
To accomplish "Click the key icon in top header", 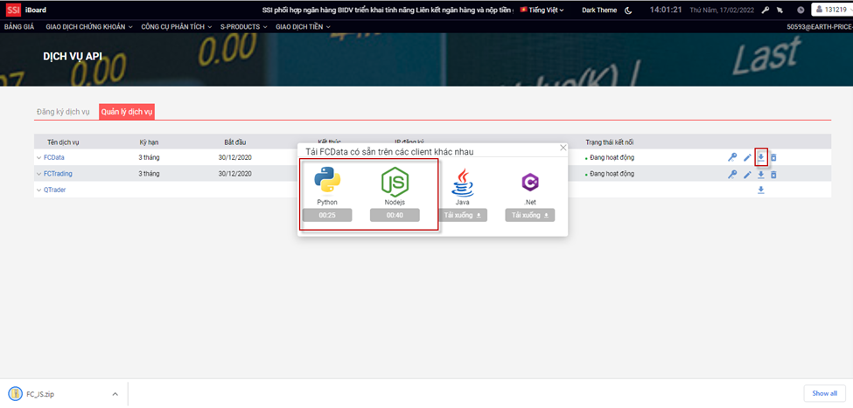I will click(766, 10).
